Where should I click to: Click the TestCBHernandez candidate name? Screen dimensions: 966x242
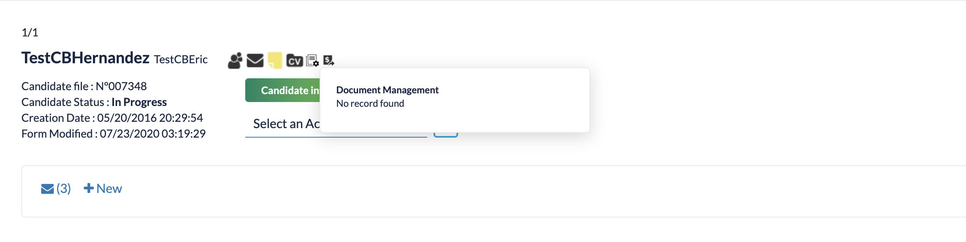click(x=85, y=58)
